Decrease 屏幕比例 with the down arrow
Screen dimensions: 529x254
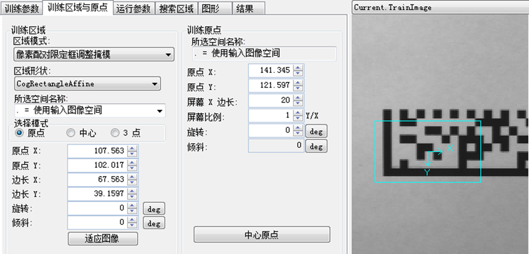tap(298, 119)
